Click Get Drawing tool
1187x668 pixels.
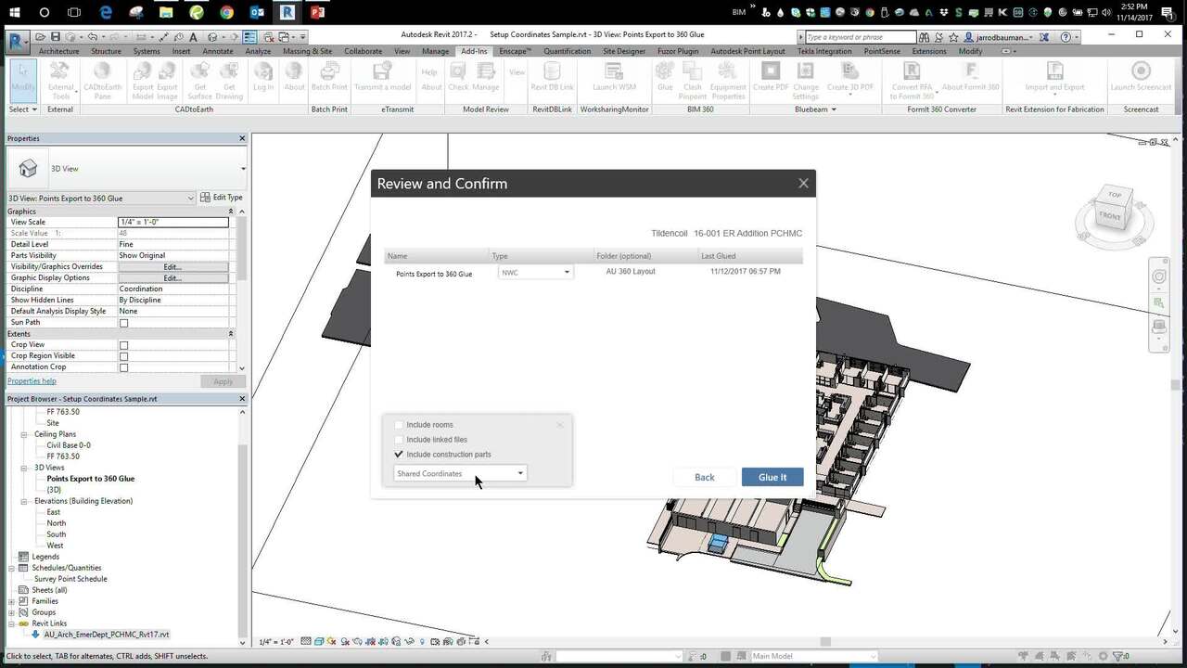coord(229,79)
